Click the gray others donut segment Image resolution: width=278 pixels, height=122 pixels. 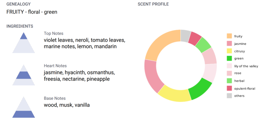click(x=185, y=36)
